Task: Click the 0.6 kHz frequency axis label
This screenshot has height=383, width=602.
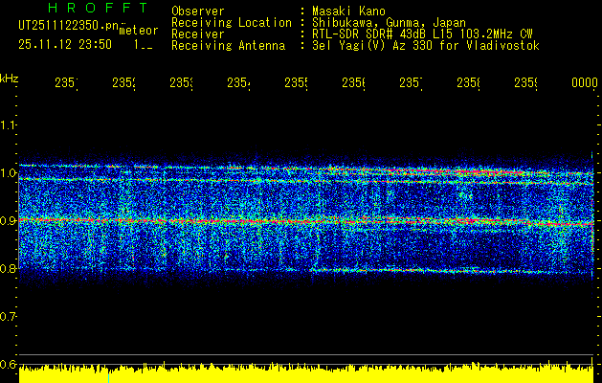Action: click(8, 365)
